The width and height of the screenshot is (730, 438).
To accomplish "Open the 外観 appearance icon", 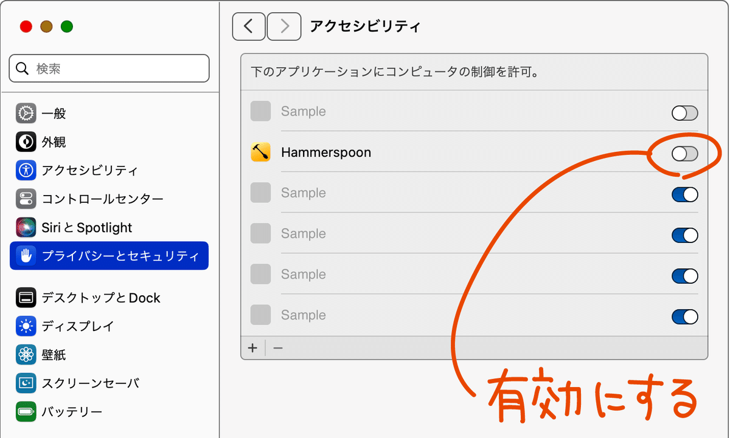I will pyautogui.click(x=26, y=142).
